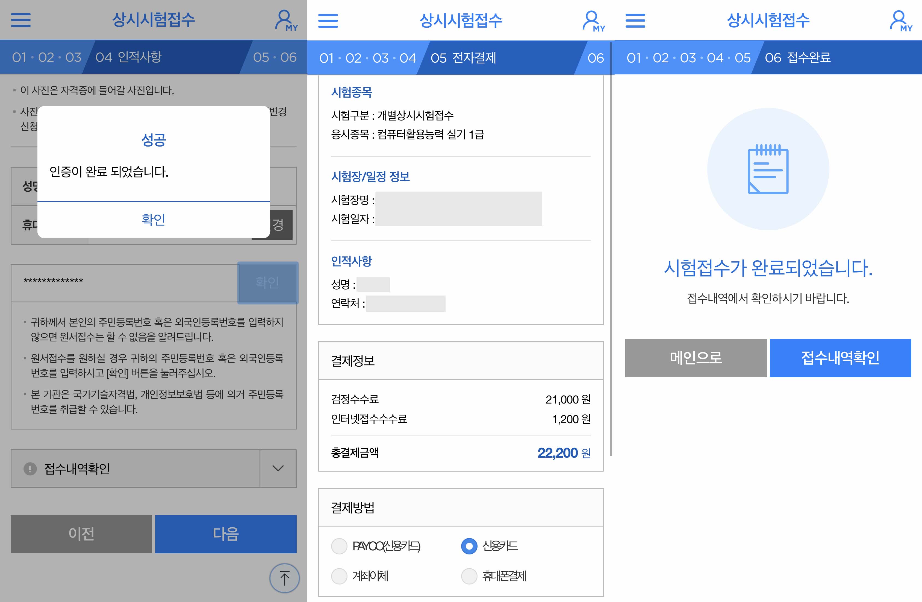The height and width of the screenshot is (602, 922).
Task: Open MY profile icon on completion screen
Action: tap(900, 21)
